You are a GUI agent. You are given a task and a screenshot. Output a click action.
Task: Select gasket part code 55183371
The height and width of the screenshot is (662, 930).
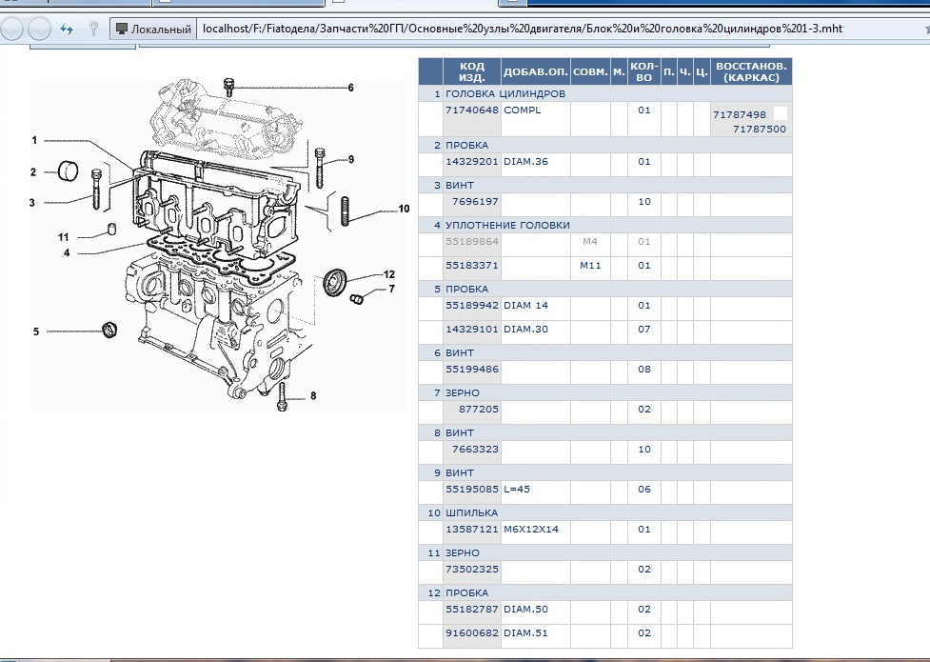472,266
